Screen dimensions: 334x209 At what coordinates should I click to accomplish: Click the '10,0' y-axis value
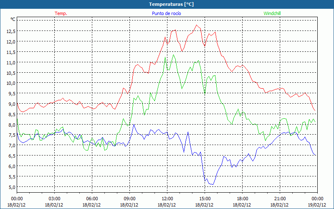pyautogui.click(x=11, y=83)
